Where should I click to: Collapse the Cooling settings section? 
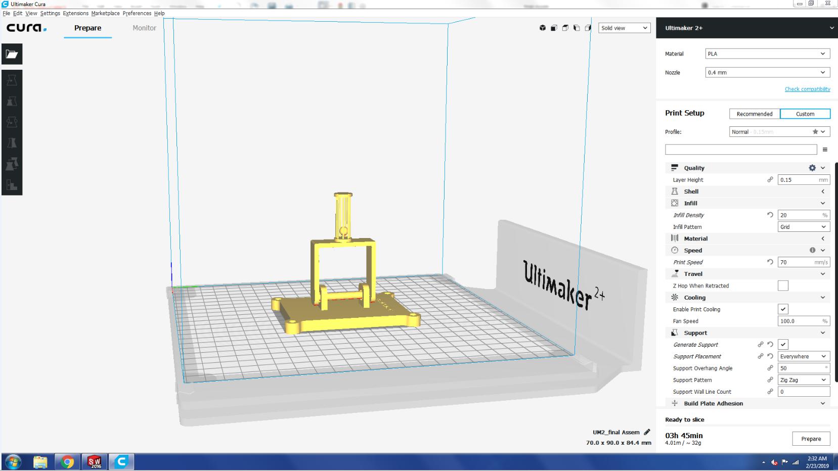pyautogui.click(x=747, y=298)
